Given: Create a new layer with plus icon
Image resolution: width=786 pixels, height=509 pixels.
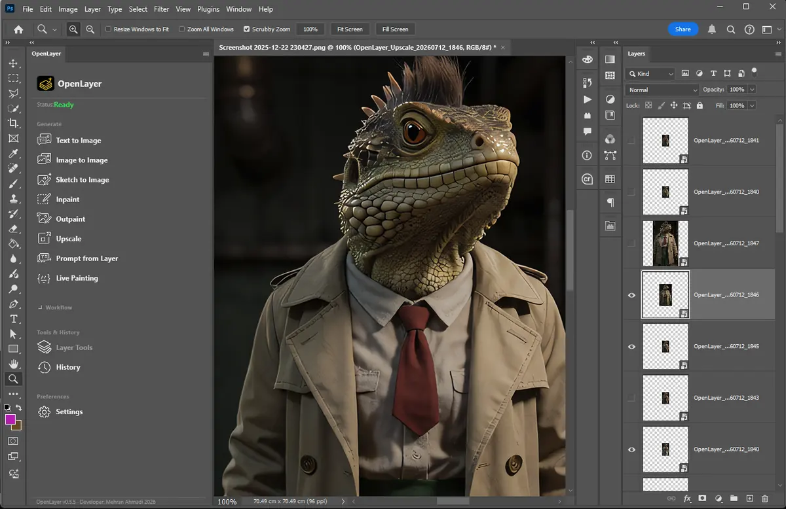Looking at the screenshot, I should click(750, 499).
